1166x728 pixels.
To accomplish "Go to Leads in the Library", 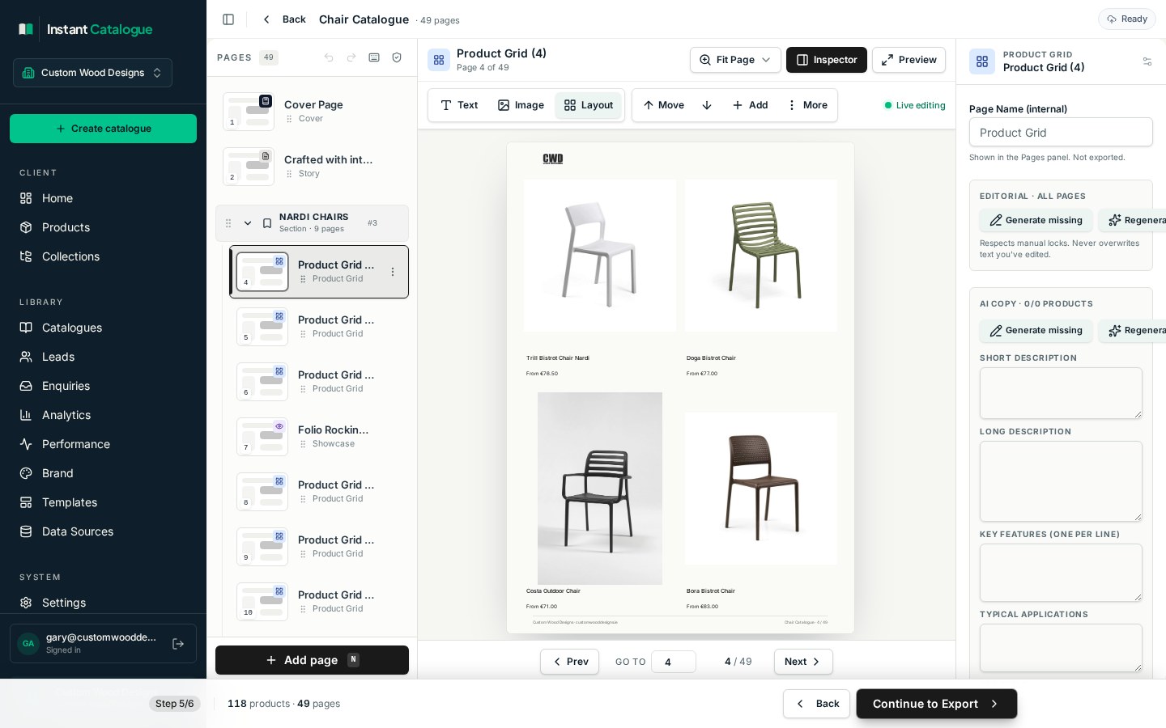I will [103, 357].
